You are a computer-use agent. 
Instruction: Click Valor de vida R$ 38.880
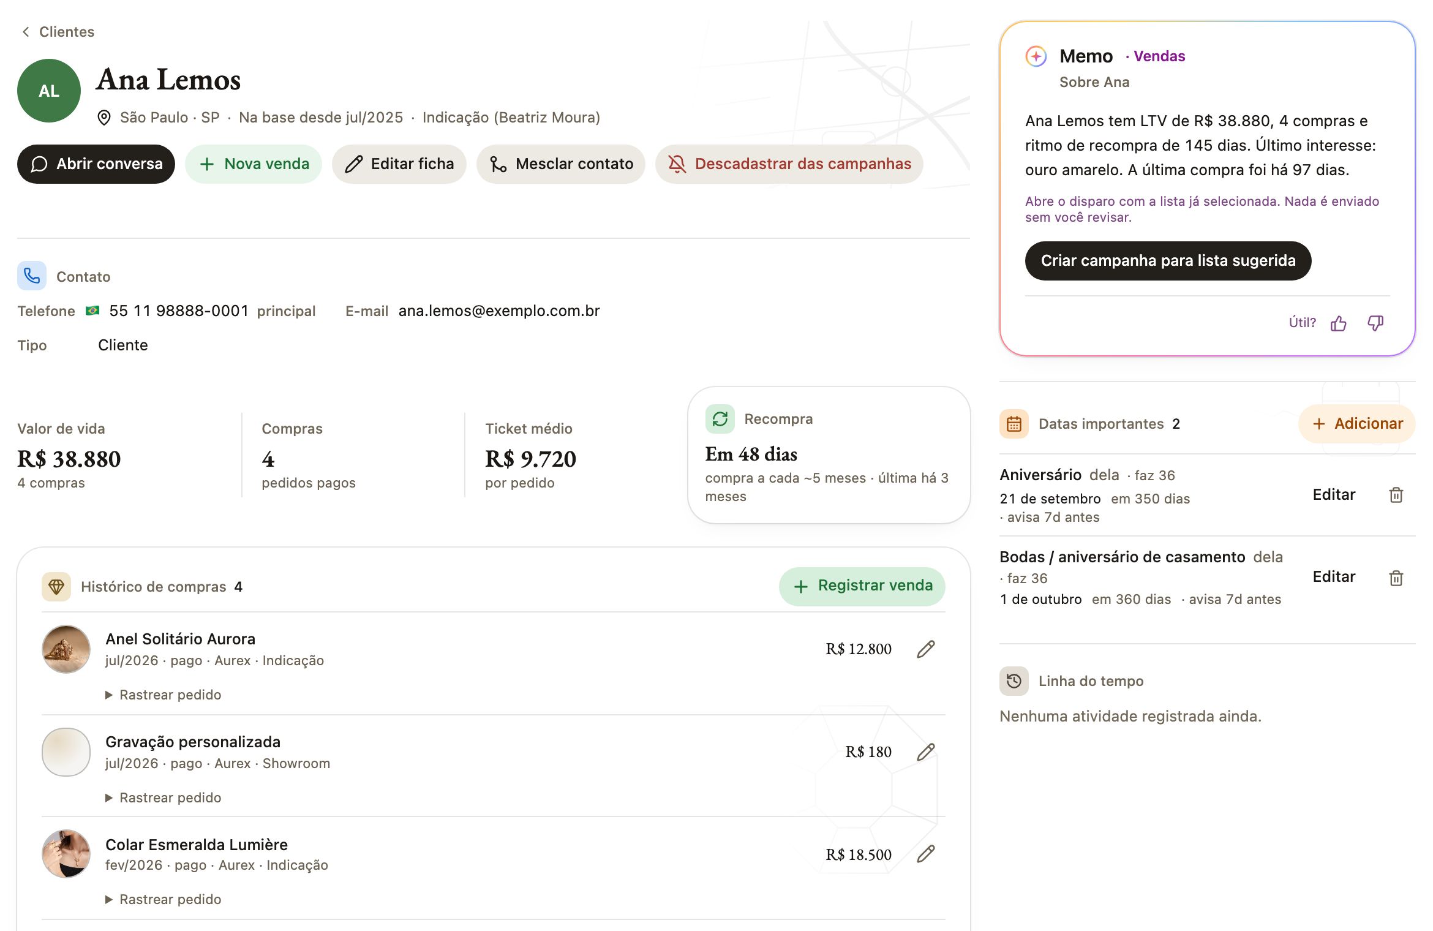click(69, 459)
